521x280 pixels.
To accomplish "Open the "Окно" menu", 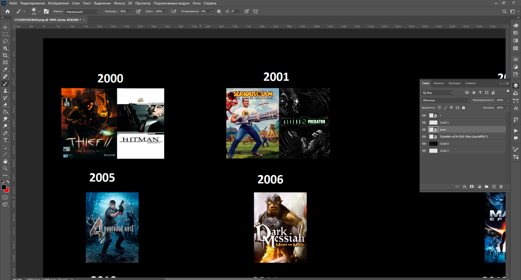I will tap(196, 3).
